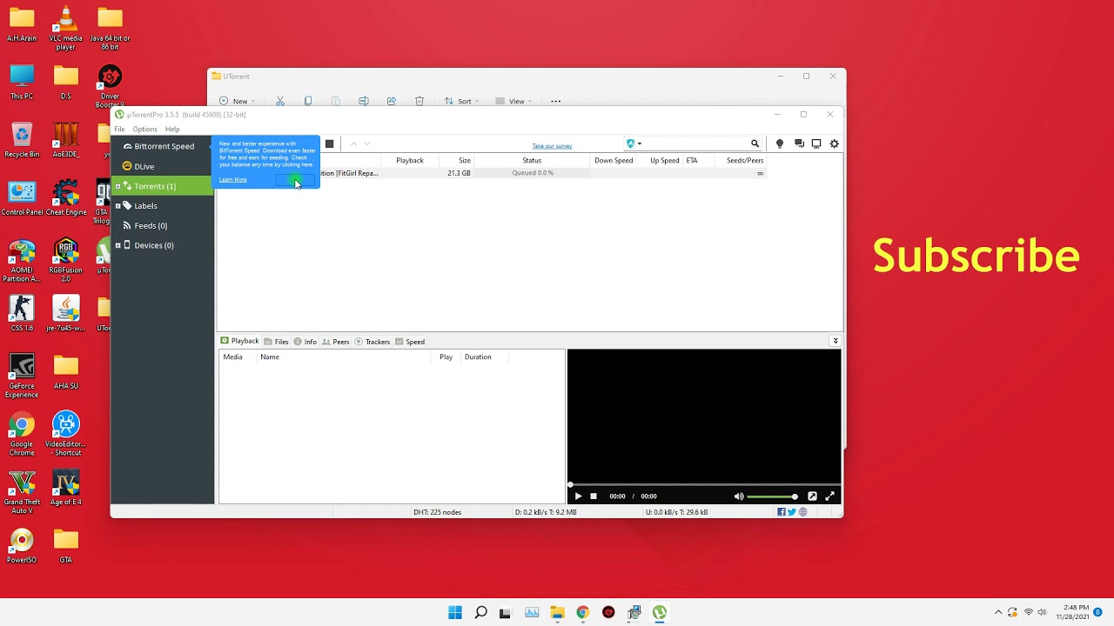Click the remote/monitor icon in uTorrent toolbar
The width and height of the screenshot is (1114, 626).
(816, 143)
